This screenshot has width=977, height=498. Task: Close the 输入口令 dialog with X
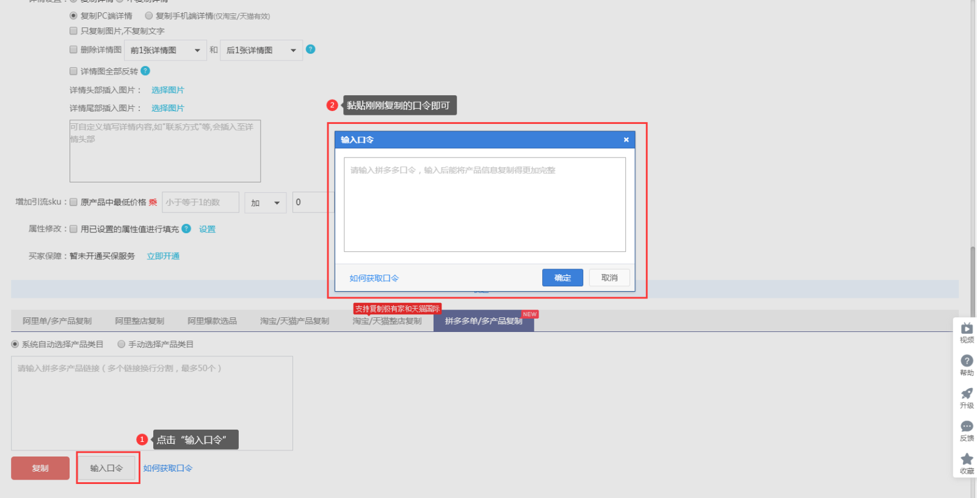point(626,140)
